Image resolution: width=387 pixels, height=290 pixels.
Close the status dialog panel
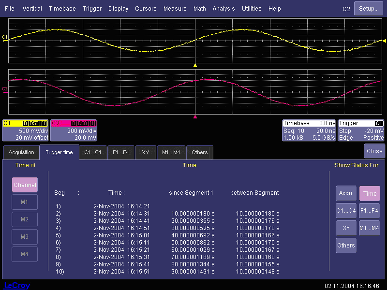(374, 151)
